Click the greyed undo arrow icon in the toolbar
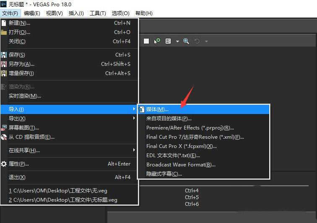Image resolution: width=317 pixels, height=223 pixels. tap(197, 41)
